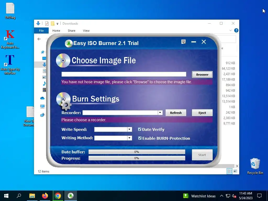Open File Explorer from the taskbar
Image resolution: width=268 pixels, height=201 pixels.
tap(32, 196)
